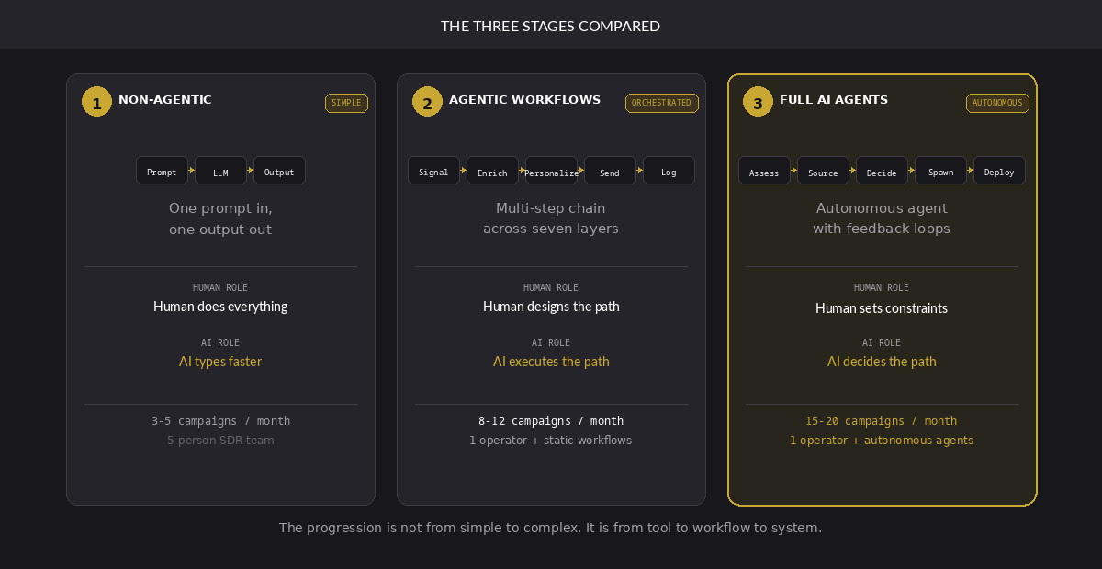The height and width of the screenshot is (569, 1102).
Task: Click the FULL AI AGENTS card heading
Action: click(x=834, y=100)
